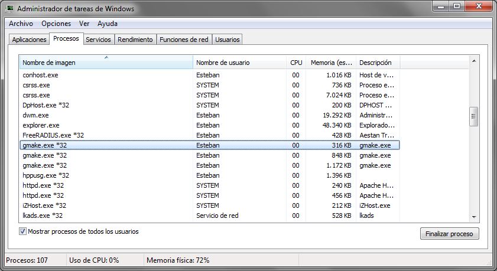Viewport: 497px width, 271px height.
Task: Select gmake.exe *32 row with 316 KB
Action: coord(210,145)
